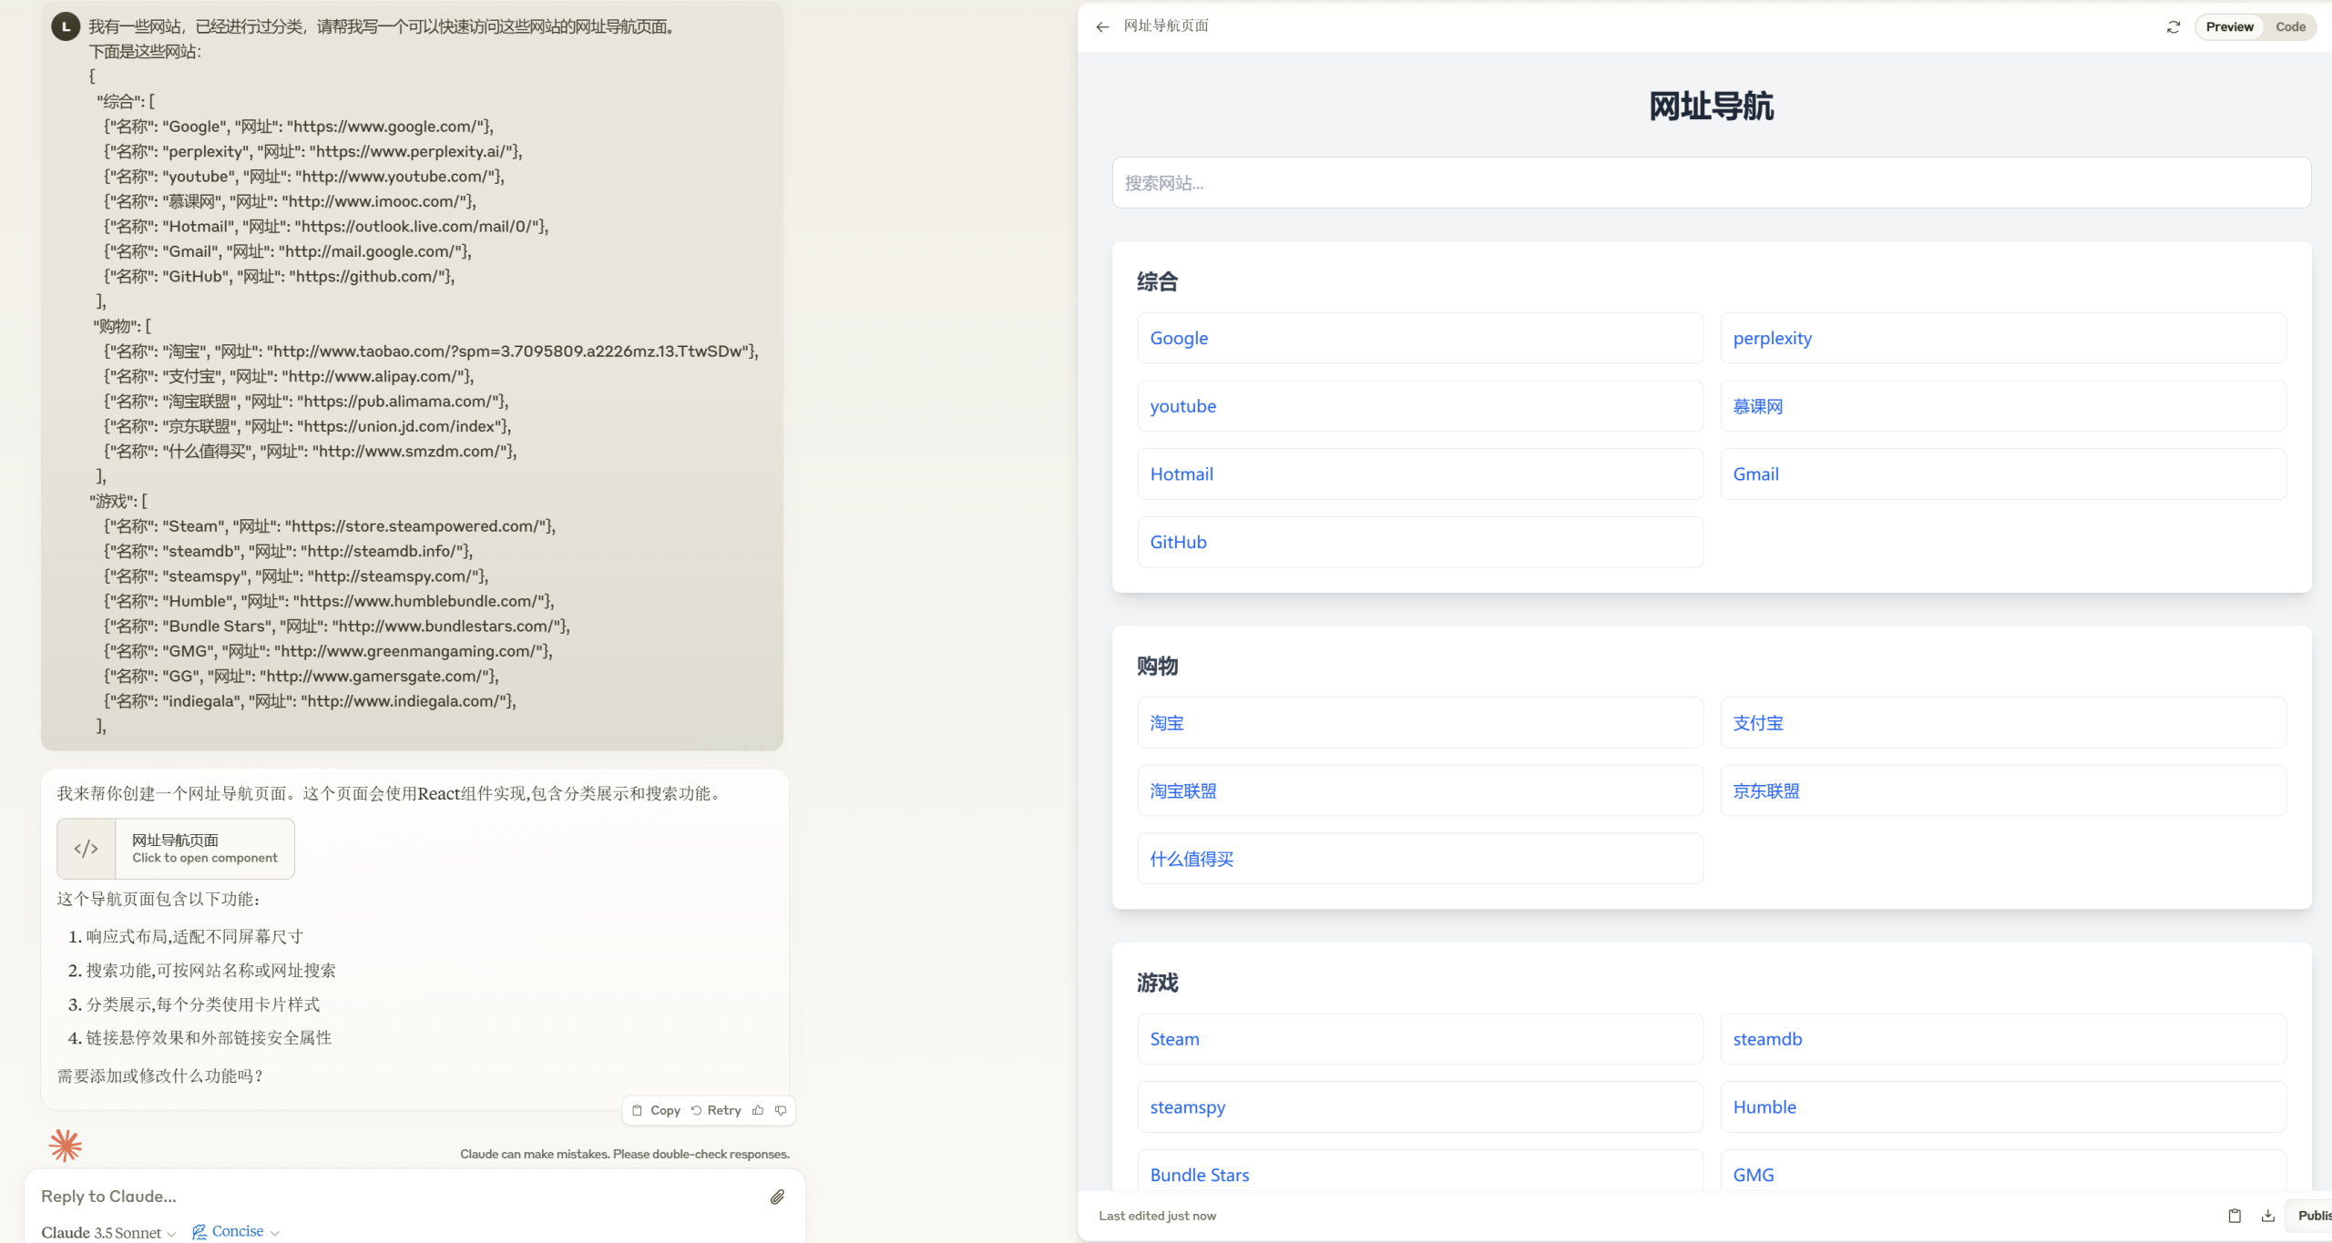
Task: Click the paperclip attachment icon
Action: coord(777,1197)
